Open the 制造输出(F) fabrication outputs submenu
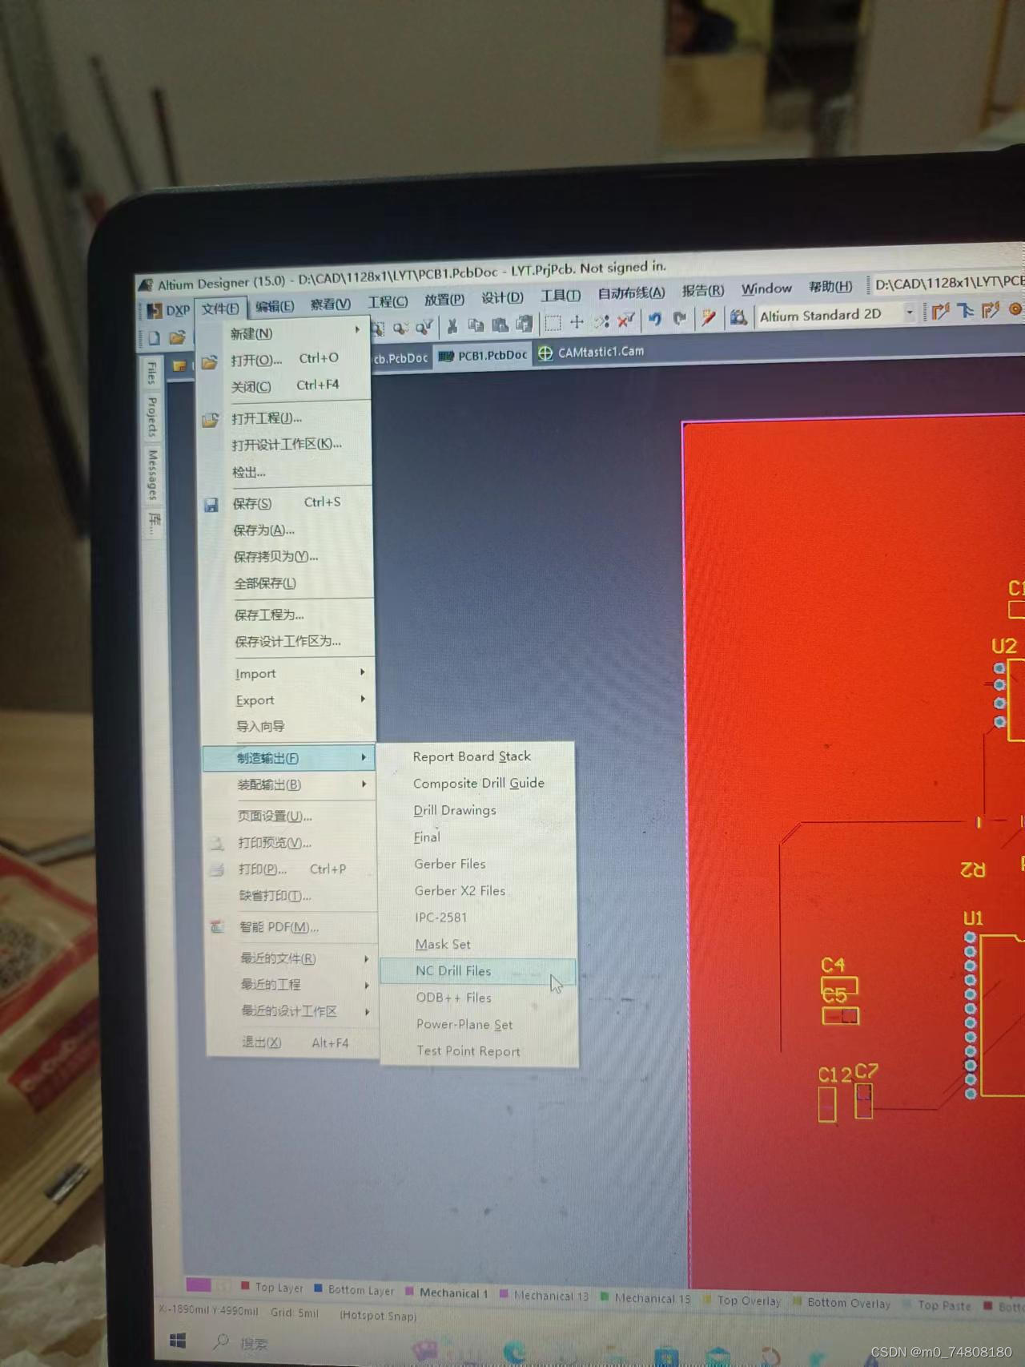This screenshot has height=1367, width=1025. coord(289,758)
